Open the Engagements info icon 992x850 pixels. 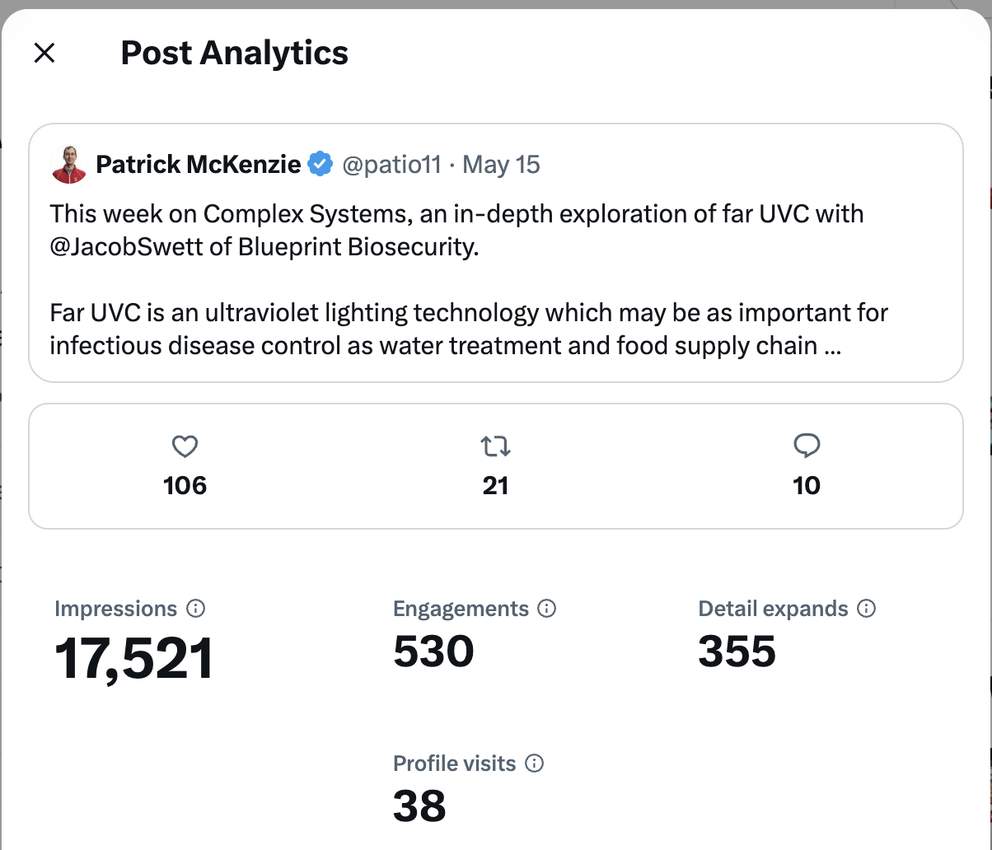[x=547, y=609]
